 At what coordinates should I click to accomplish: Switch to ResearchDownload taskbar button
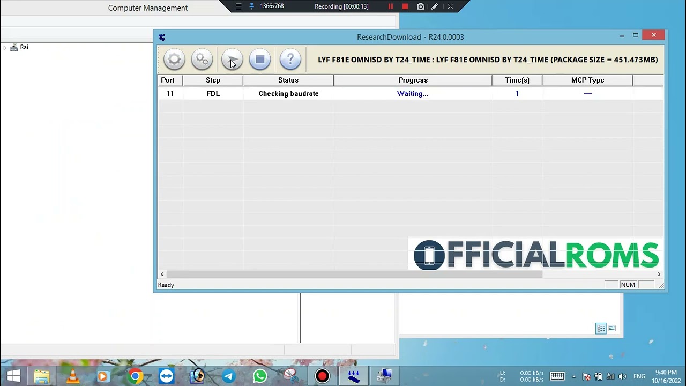[353, 376]
